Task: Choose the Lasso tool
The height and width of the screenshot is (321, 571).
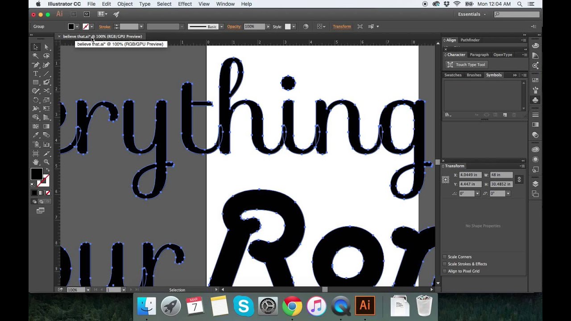Action: pyautogui.click(x=46, y=56)
